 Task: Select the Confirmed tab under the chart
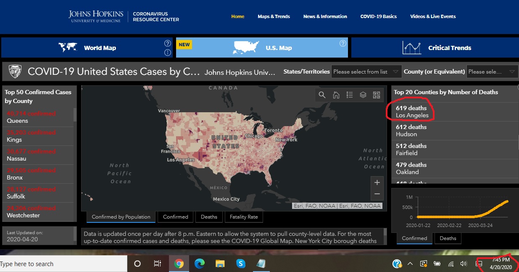(x=414, y=238)
